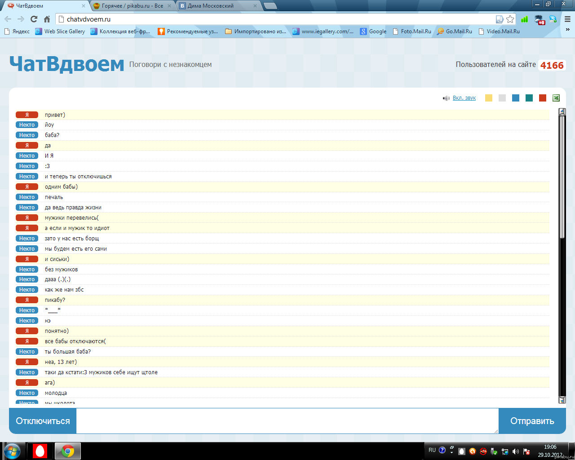Open the www.iegallery.com bookmark

point(323,31)
